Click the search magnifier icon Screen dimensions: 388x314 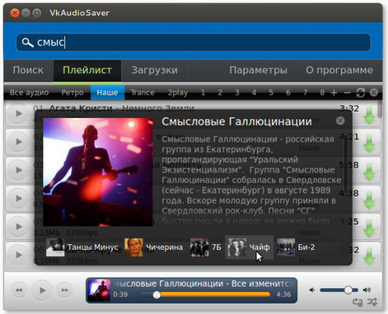click(27, 43)
